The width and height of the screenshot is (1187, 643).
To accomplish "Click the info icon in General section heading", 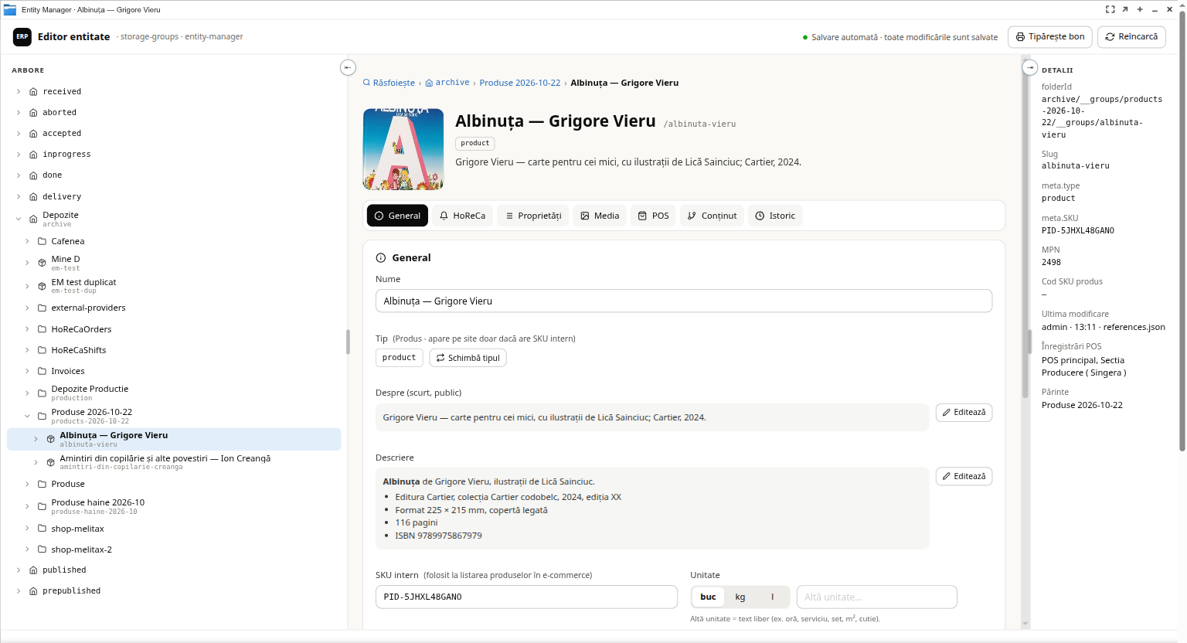I will [x=380, y=258].
